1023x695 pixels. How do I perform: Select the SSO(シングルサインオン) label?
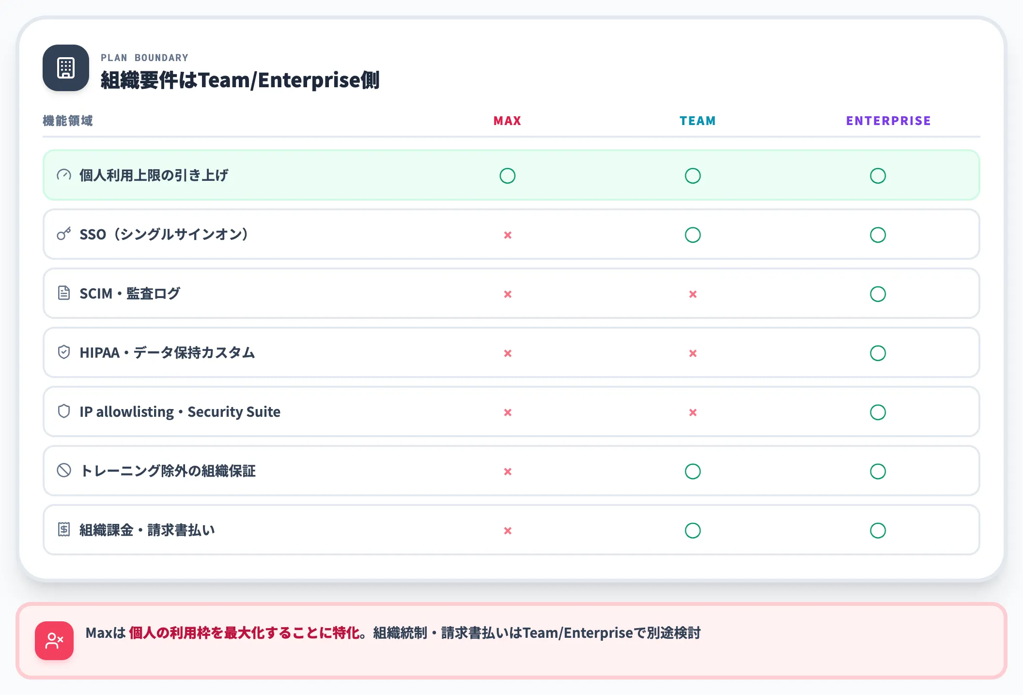pyautogui.click(x=164, y=234)
